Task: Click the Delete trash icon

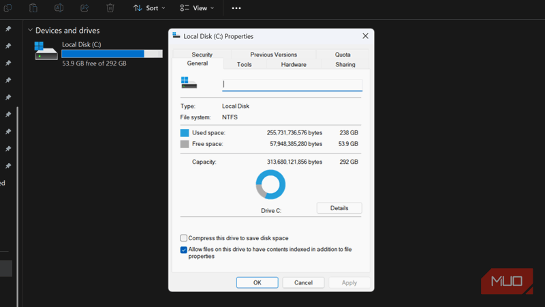Action: (x=110, y=8)
